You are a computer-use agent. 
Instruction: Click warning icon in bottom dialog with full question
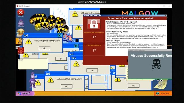(x=51, y=80)
